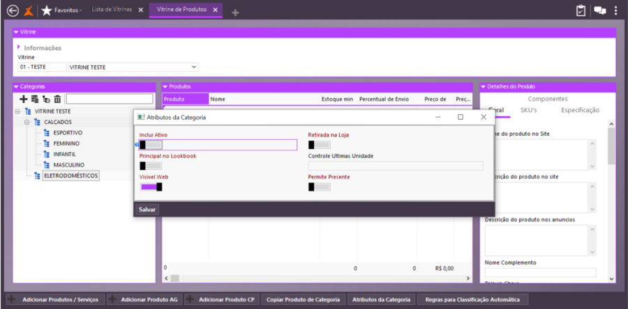Image resolution: width=628 pixels, height=309 pixels.
Task: Toggle the Inclui Ativo switch
Action: [151, 145]
